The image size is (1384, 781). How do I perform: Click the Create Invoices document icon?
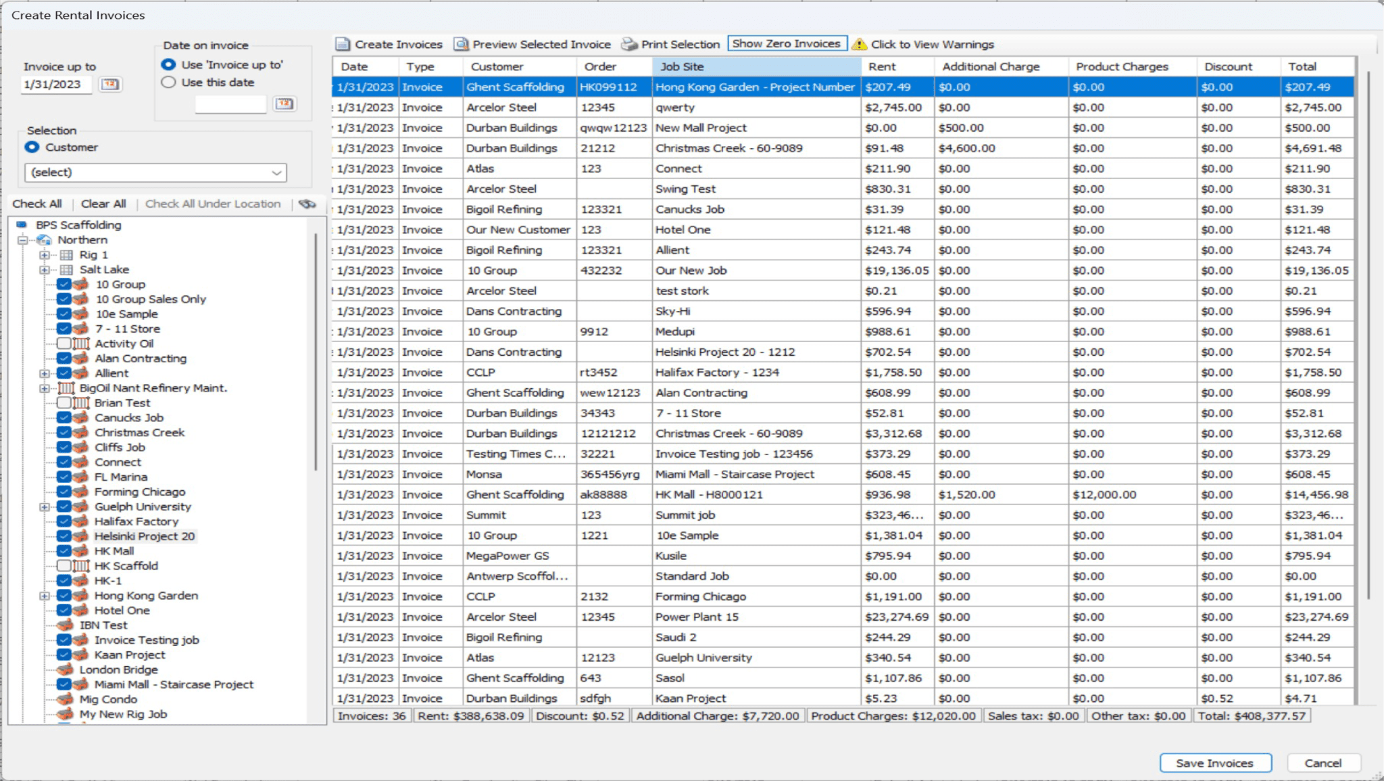click(343, 45)
